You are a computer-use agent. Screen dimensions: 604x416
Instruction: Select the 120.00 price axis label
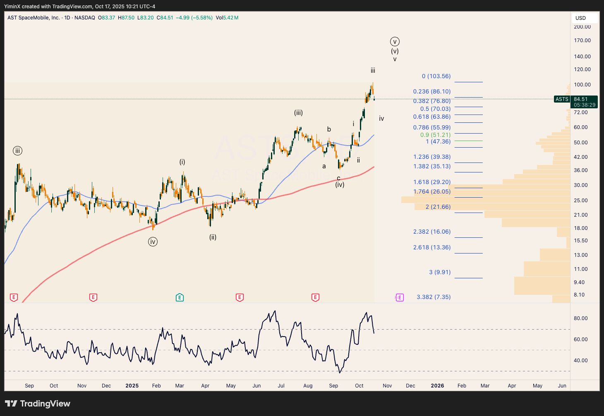(582, 69)
